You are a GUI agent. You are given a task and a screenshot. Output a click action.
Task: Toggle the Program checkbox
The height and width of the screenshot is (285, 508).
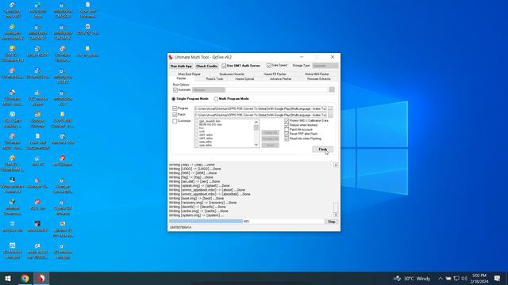point(175,108)
